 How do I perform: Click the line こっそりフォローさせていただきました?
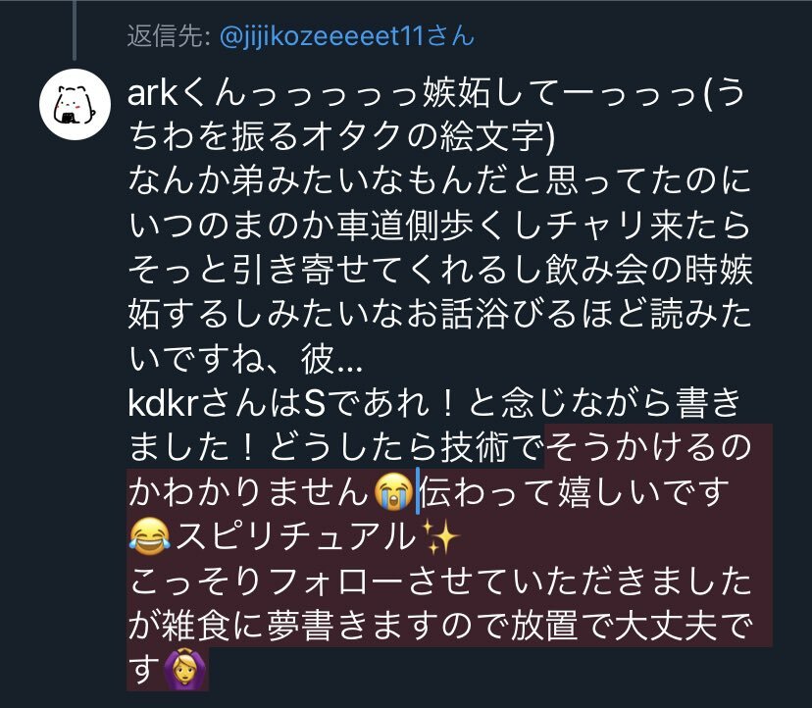pos(439,581)
